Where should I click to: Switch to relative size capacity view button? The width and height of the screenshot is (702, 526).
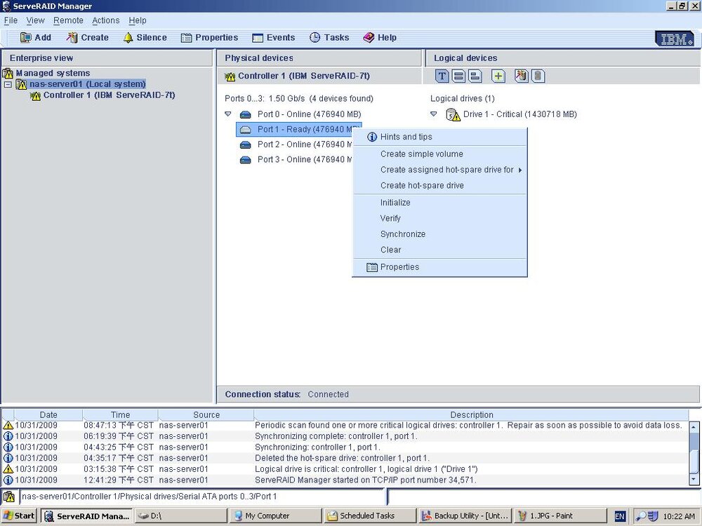(475, 76)
